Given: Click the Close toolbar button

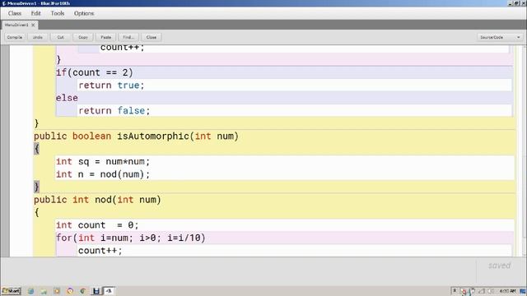Looking at the screenshot, I should (x=152, y=37).
